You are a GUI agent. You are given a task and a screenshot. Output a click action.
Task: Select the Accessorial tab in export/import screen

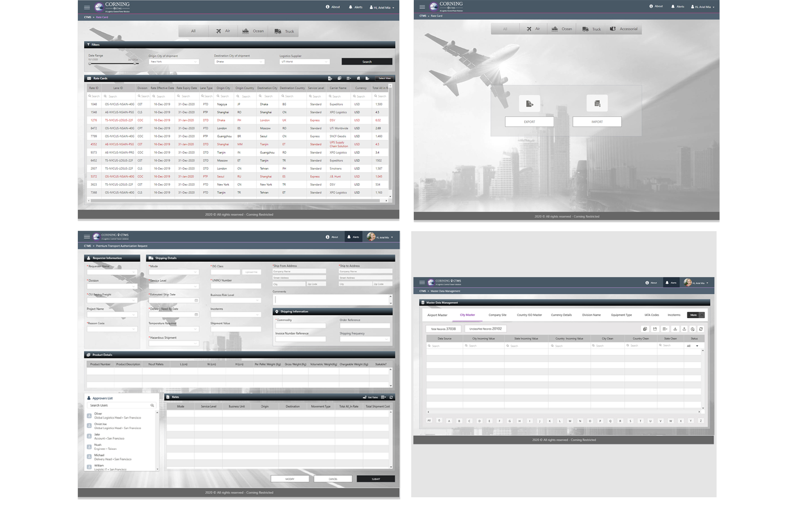[623, 29]
